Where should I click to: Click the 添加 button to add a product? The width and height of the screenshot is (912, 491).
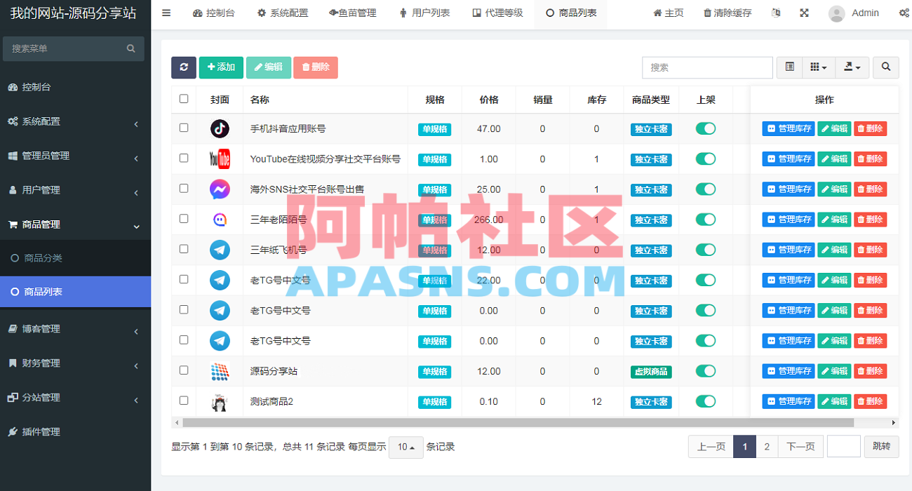tap(221, 67)
